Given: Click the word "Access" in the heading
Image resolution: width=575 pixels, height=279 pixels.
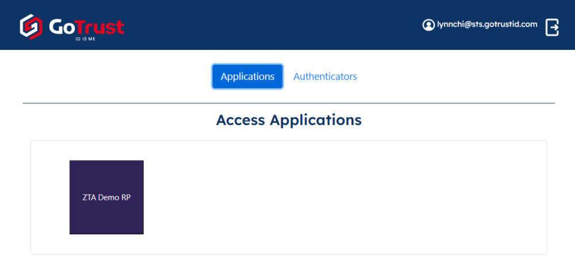Looking at the screenshot, I should tap(240, 120).
